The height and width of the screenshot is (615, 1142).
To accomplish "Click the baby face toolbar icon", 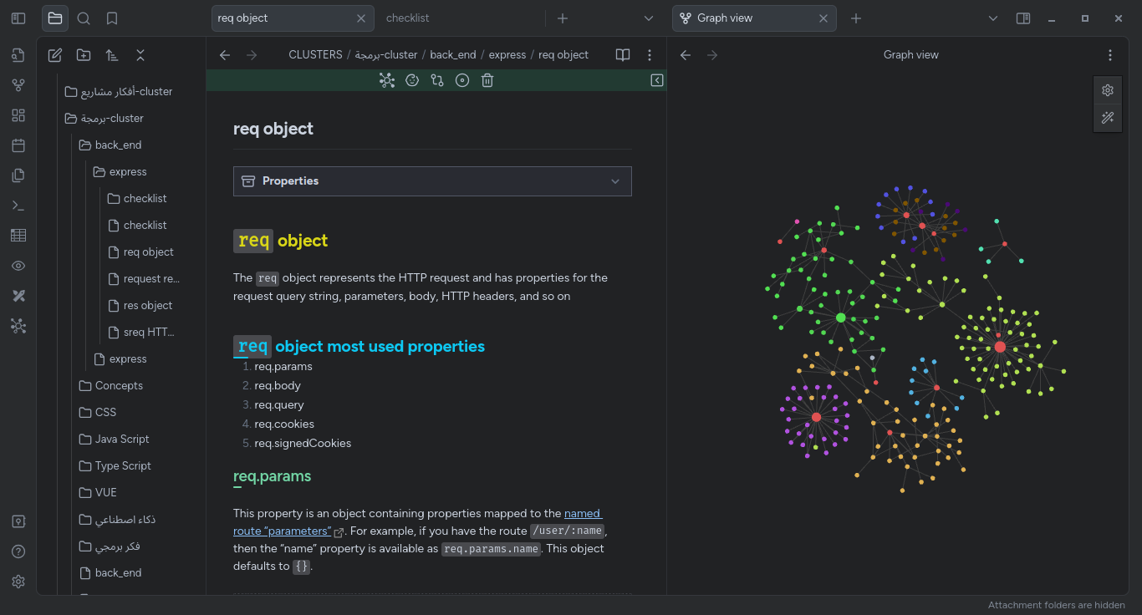I will (x=412, y=80).
